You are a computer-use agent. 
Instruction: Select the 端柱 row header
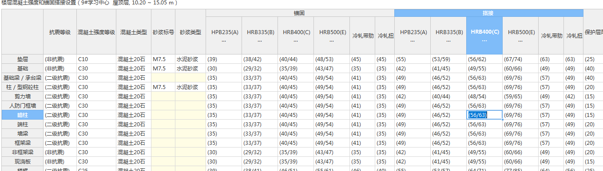click(x=22, y=124)
